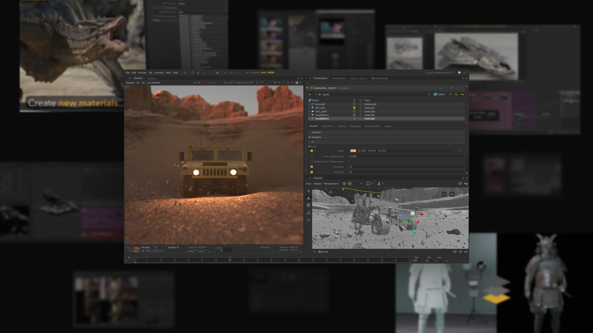Pause 2D rendering in Monitor toolbar
Image resolution: width=593 pixels, height=333 pixels.
tap(199, 83)
